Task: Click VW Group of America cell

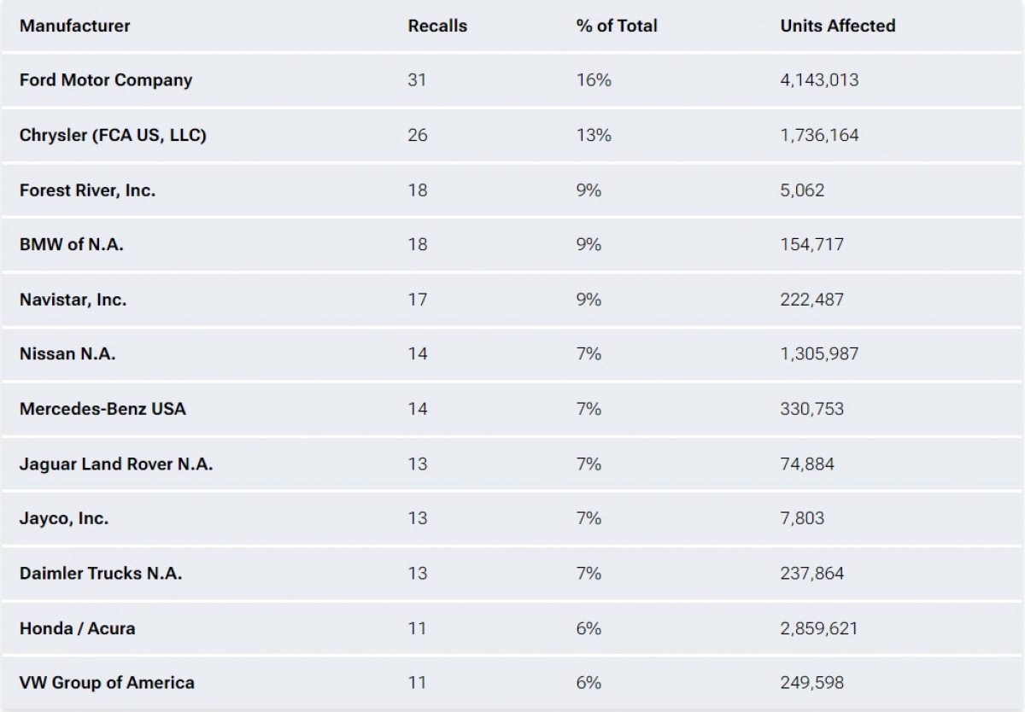Action: [107, 683]
